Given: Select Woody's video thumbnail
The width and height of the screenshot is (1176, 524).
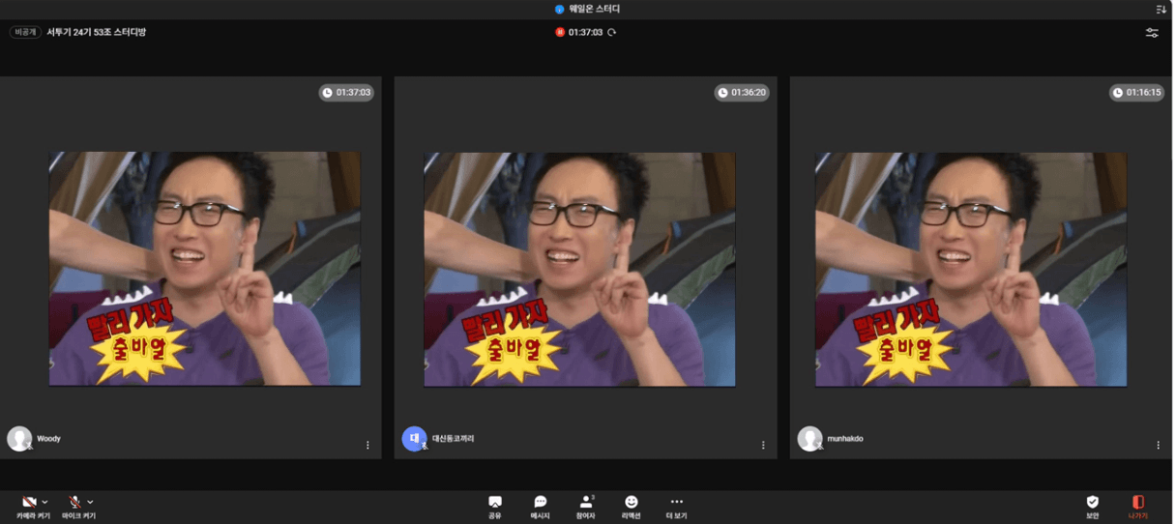Looking at the screenshot, I should 204,269.
